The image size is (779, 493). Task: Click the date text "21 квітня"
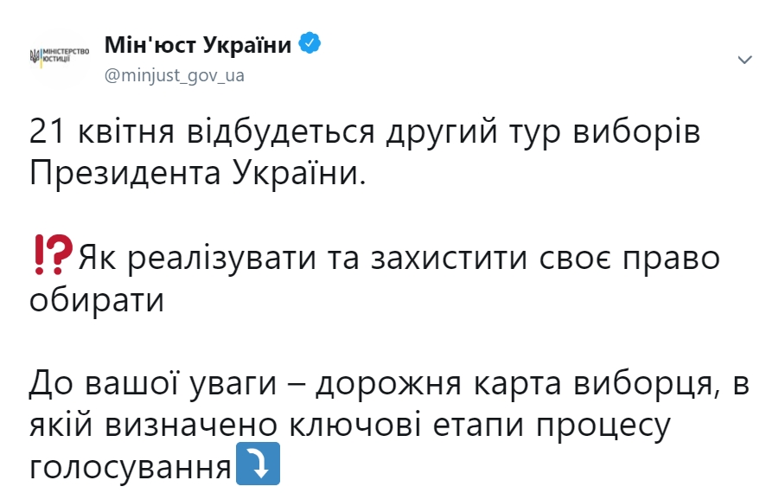point(102,132)
